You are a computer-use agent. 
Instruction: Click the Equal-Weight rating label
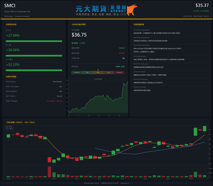(58, 82)
